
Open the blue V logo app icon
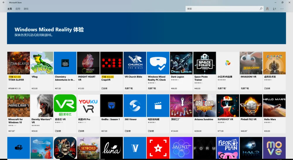135,148
